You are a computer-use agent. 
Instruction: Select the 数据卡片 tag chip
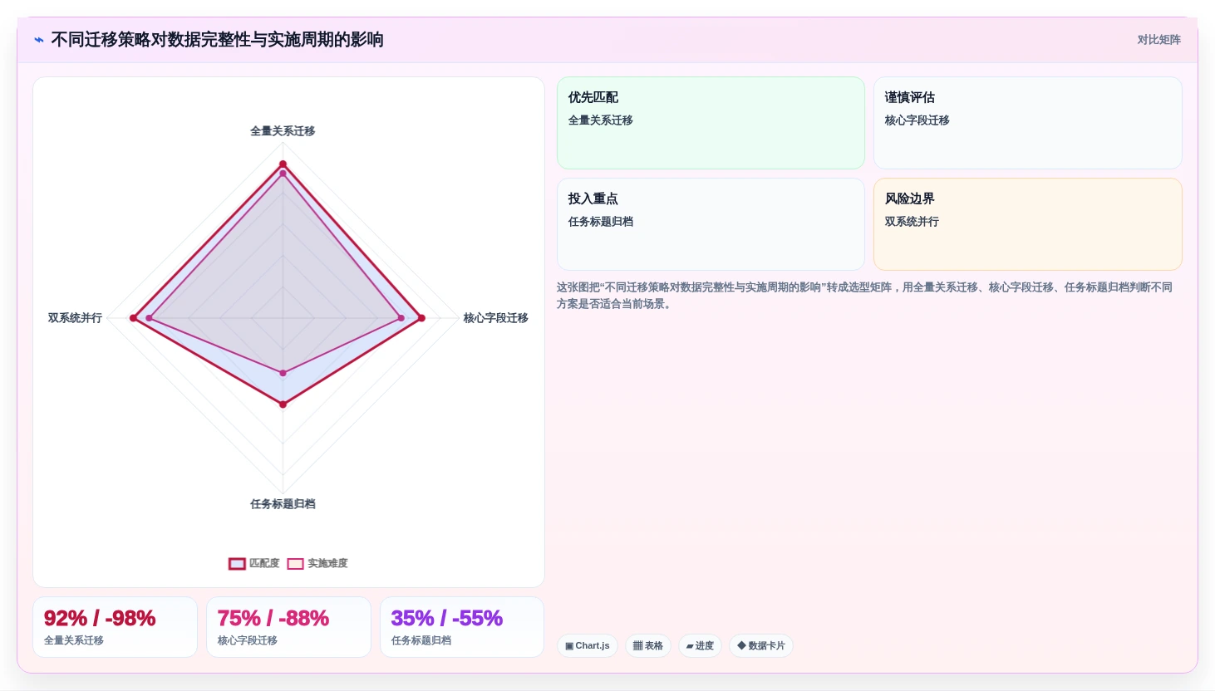click(x=761, y=645)
